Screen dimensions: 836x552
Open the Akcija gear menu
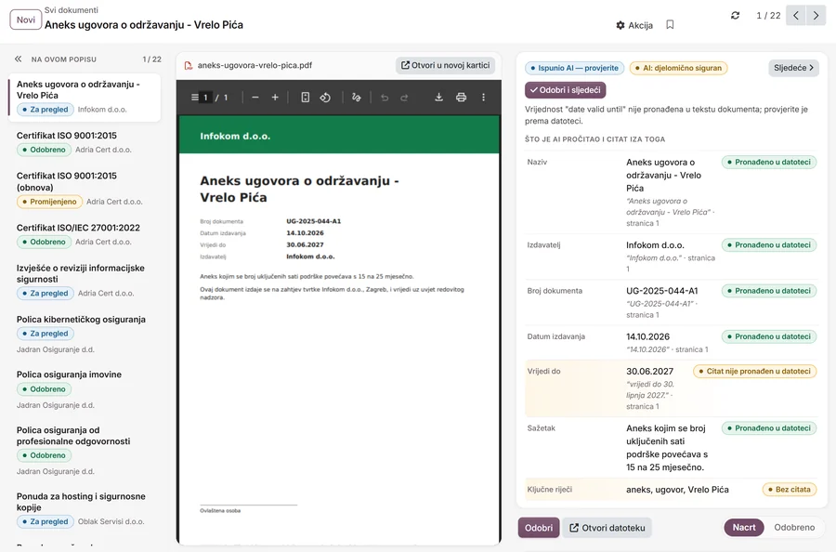point(634,25)
